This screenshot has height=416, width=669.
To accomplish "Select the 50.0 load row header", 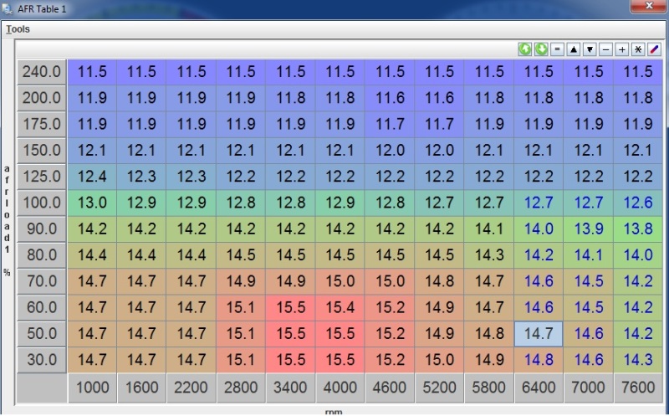I will [x=41, y=334].
